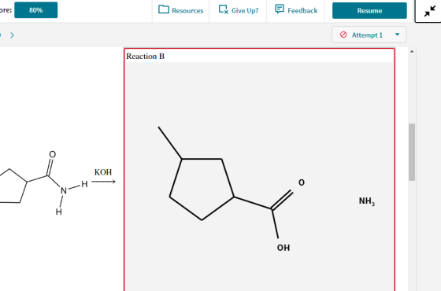Screen dimensions: 441x291
Task: Click the Reaction B answer panel title
Action: [145, 57]
